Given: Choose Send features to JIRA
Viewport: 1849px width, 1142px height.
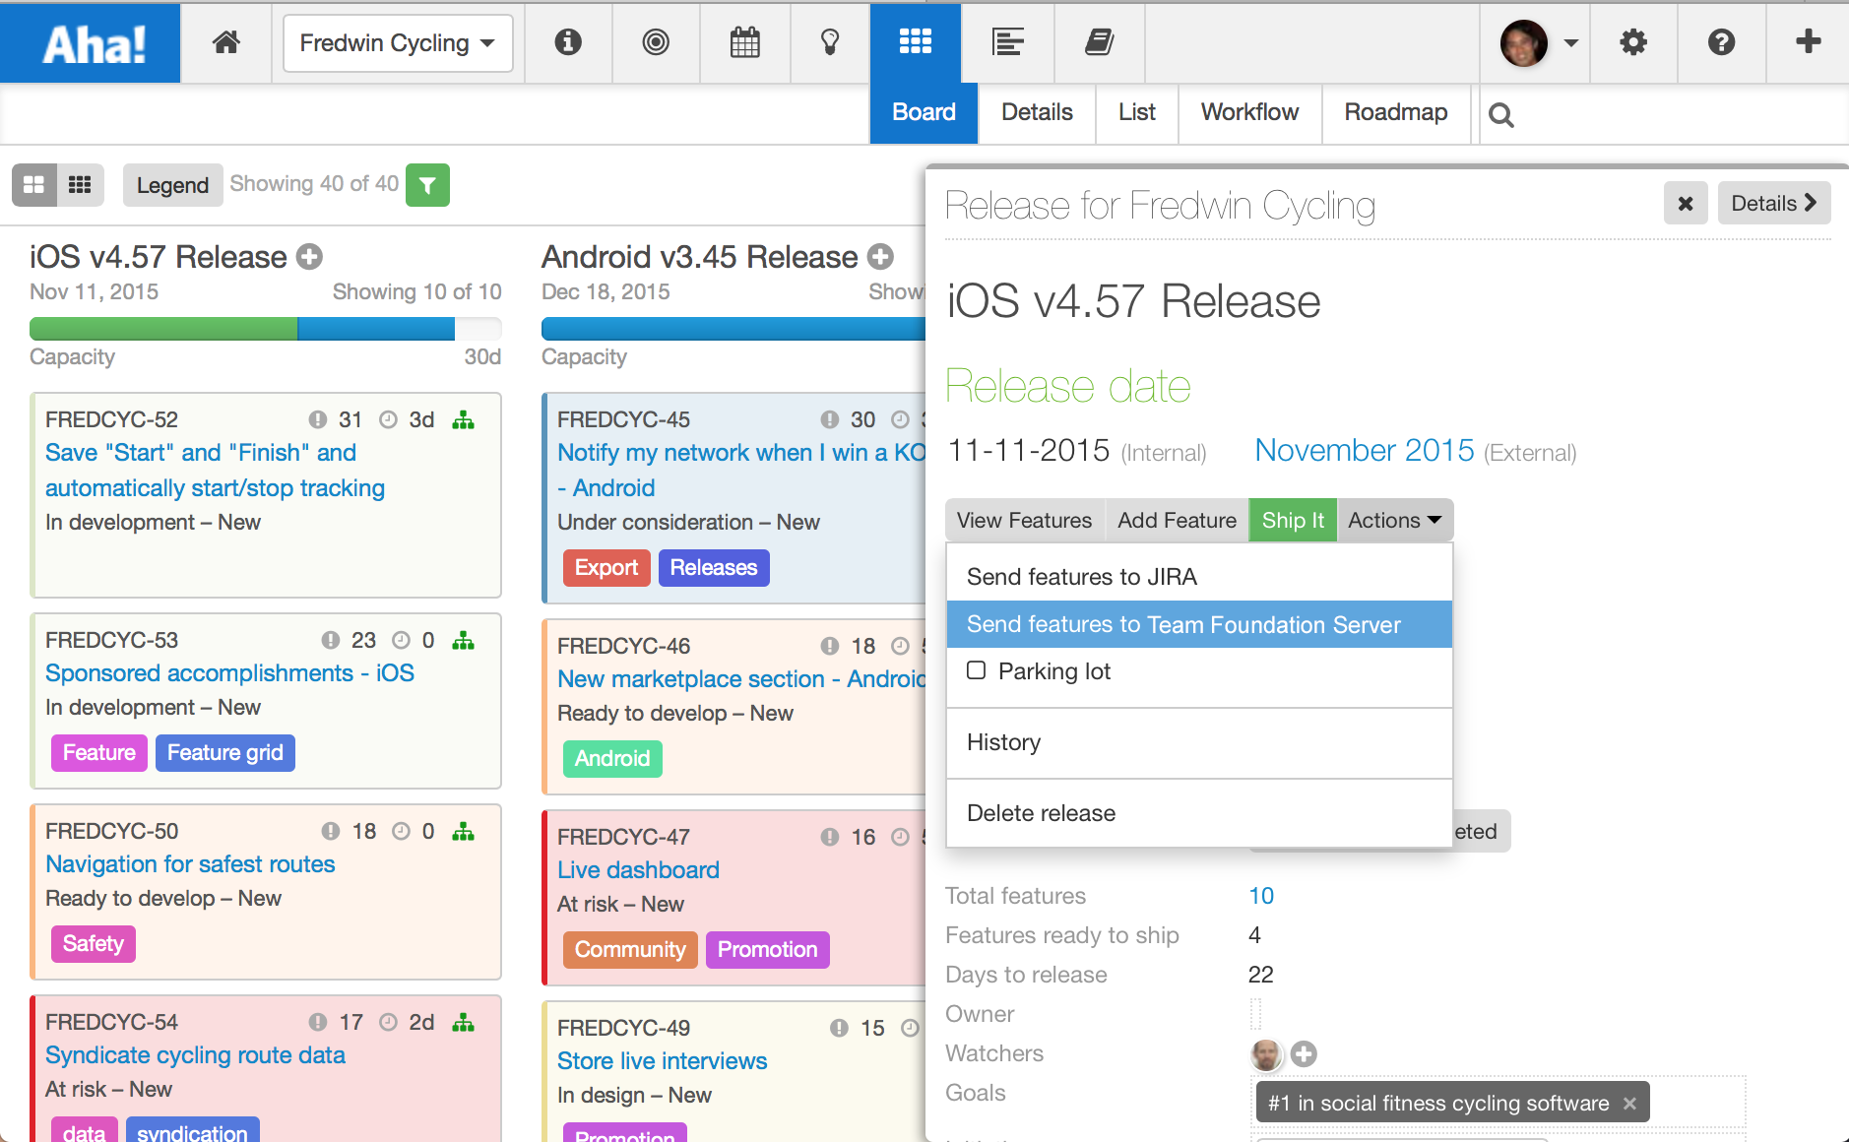Looking at the screenshot, I should [1080, 577].
